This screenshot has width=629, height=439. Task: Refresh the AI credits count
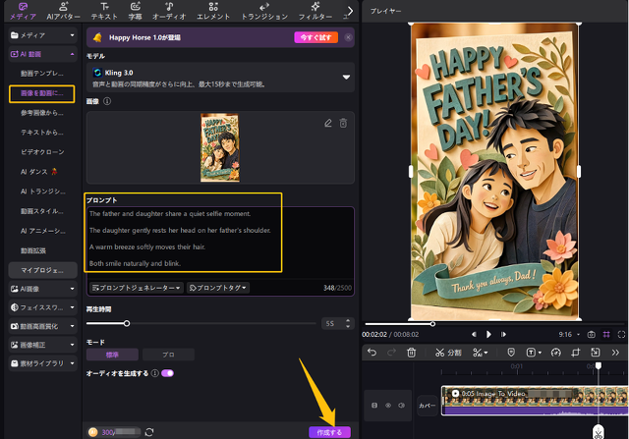[x=149, y=432]
